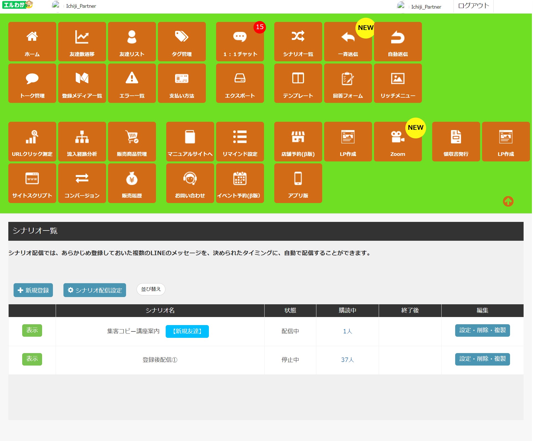The height and width of the screenshot is (441, 538).
Task: Open イベント予約(β版) event booking
Action: (240, 183)
